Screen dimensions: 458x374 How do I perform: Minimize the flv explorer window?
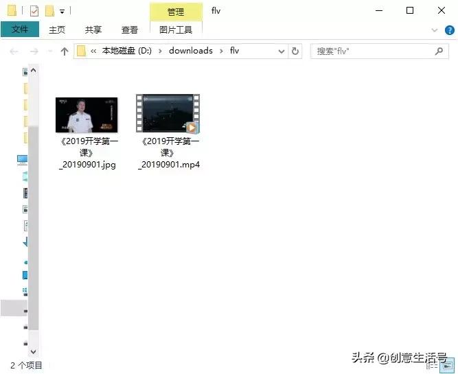point(379,10)
